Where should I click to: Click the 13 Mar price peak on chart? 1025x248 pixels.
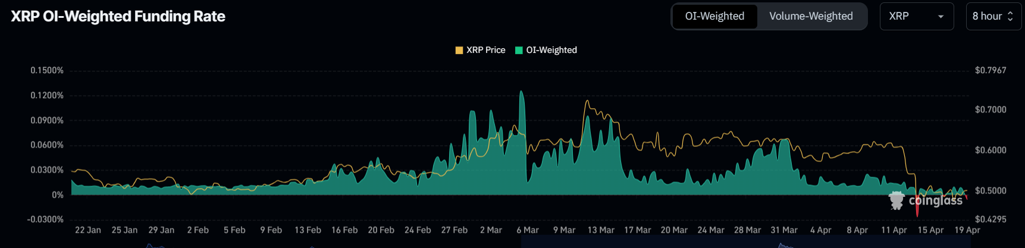[x=587, y=101]
